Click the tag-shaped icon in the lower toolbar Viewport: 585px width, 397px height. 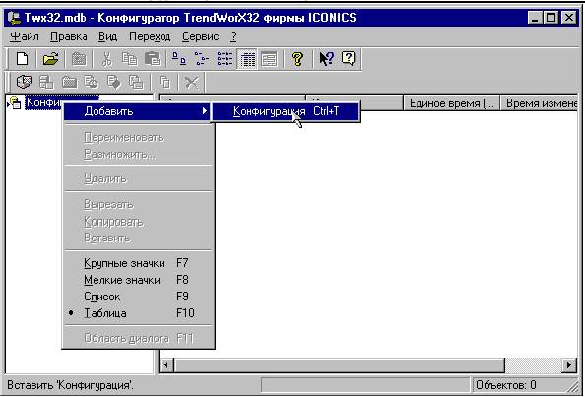pyautogui.click(x=113, y=82)
